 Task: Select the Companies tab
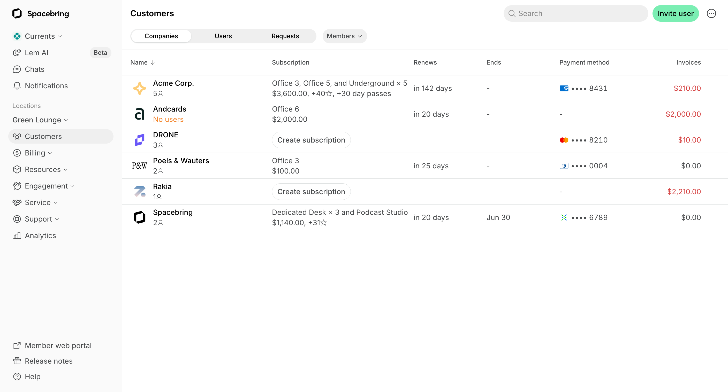[161, 36]
